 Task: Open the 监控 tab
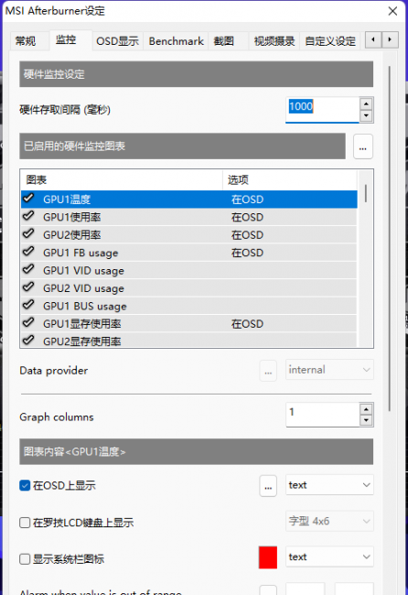[67, 39]
